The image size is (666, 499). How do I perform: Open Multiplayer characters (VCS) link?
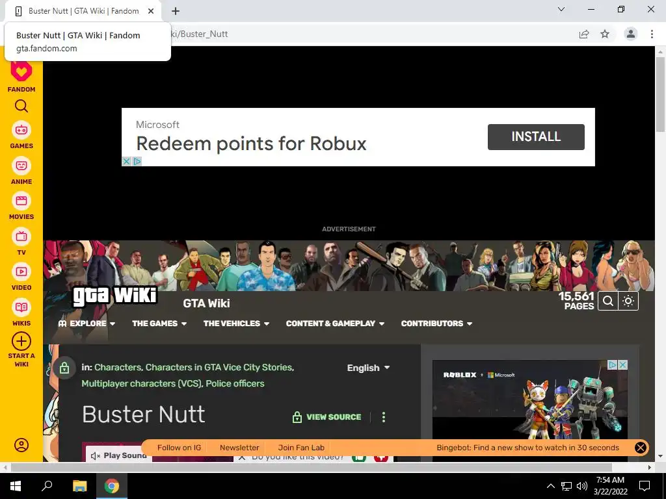[x=141, y=383]
